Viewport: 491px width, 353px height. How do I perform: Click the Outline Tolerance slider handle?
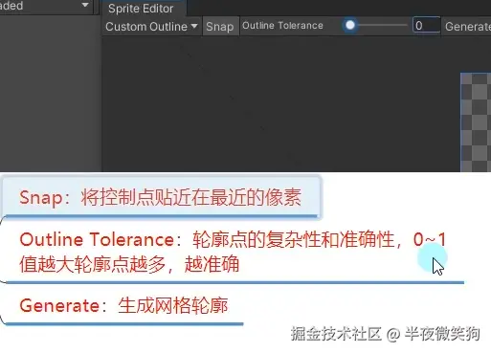[x=350, y=25]
